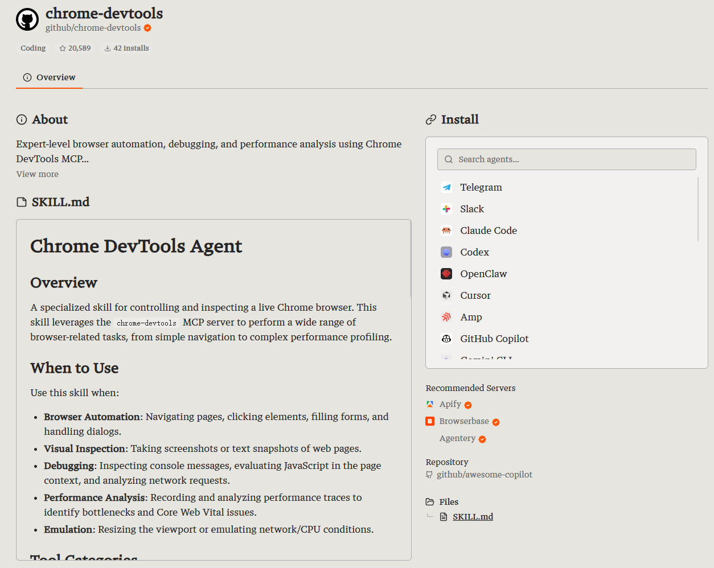Open the Agentery recommended server
Screen dimensions: 714x568
coord(457,438)
